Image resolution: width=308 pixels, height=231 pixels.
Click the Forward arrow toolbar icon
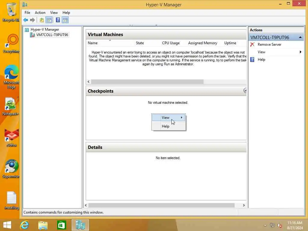32,20
